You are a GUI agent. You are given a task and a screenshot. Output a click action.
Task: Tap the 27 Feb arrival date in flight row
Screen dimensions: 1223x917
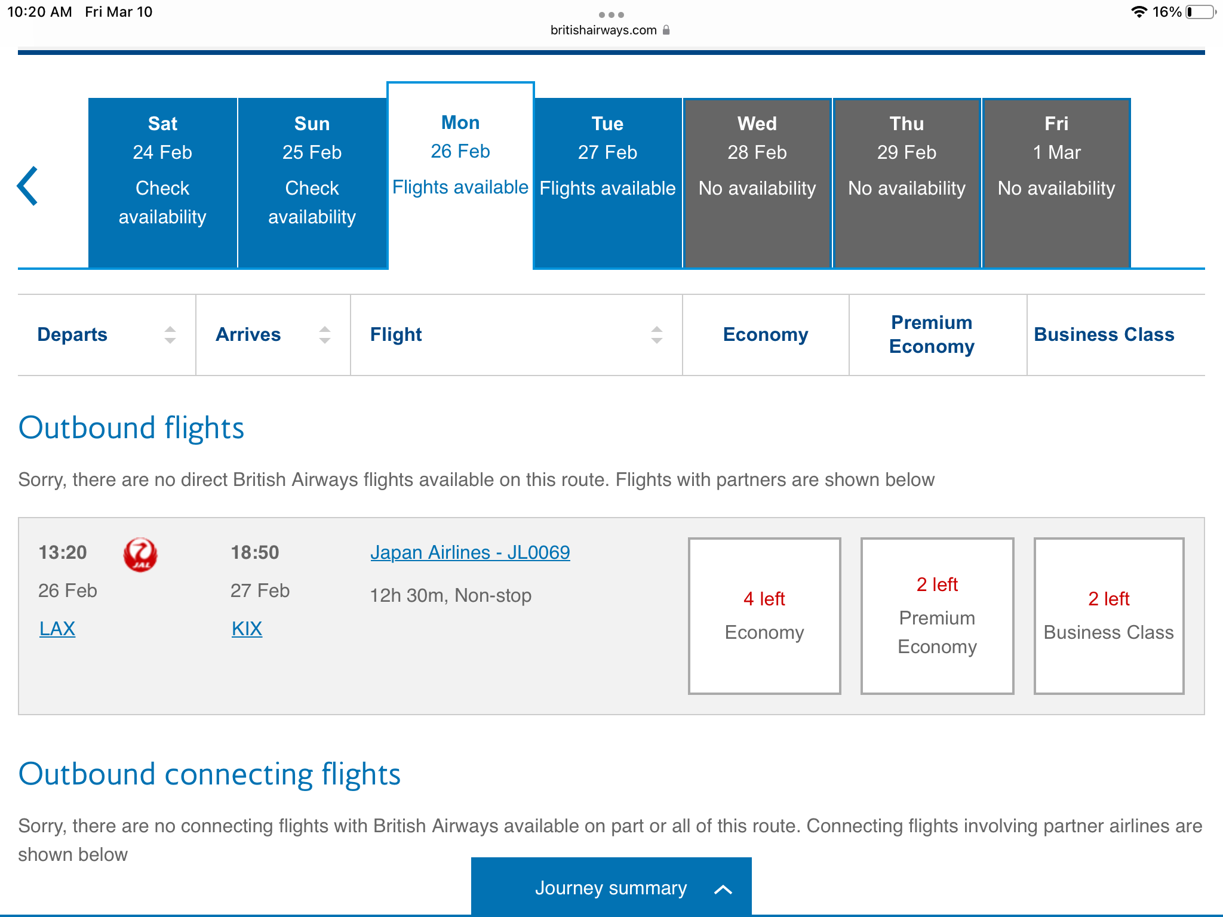260,590
